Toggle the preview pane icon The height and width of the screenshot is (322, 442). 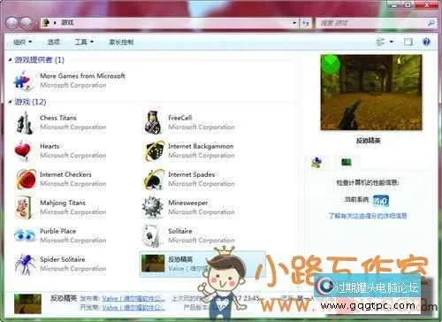click(x=408, y=42)
